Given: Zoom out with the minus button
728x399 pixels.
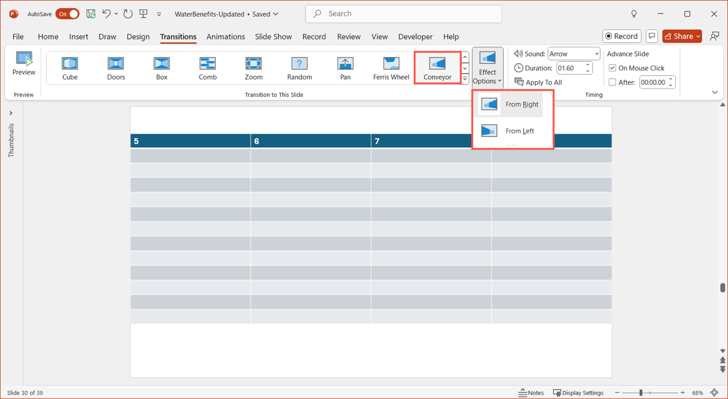Looking at the screenshot, I should pos(617,393).
